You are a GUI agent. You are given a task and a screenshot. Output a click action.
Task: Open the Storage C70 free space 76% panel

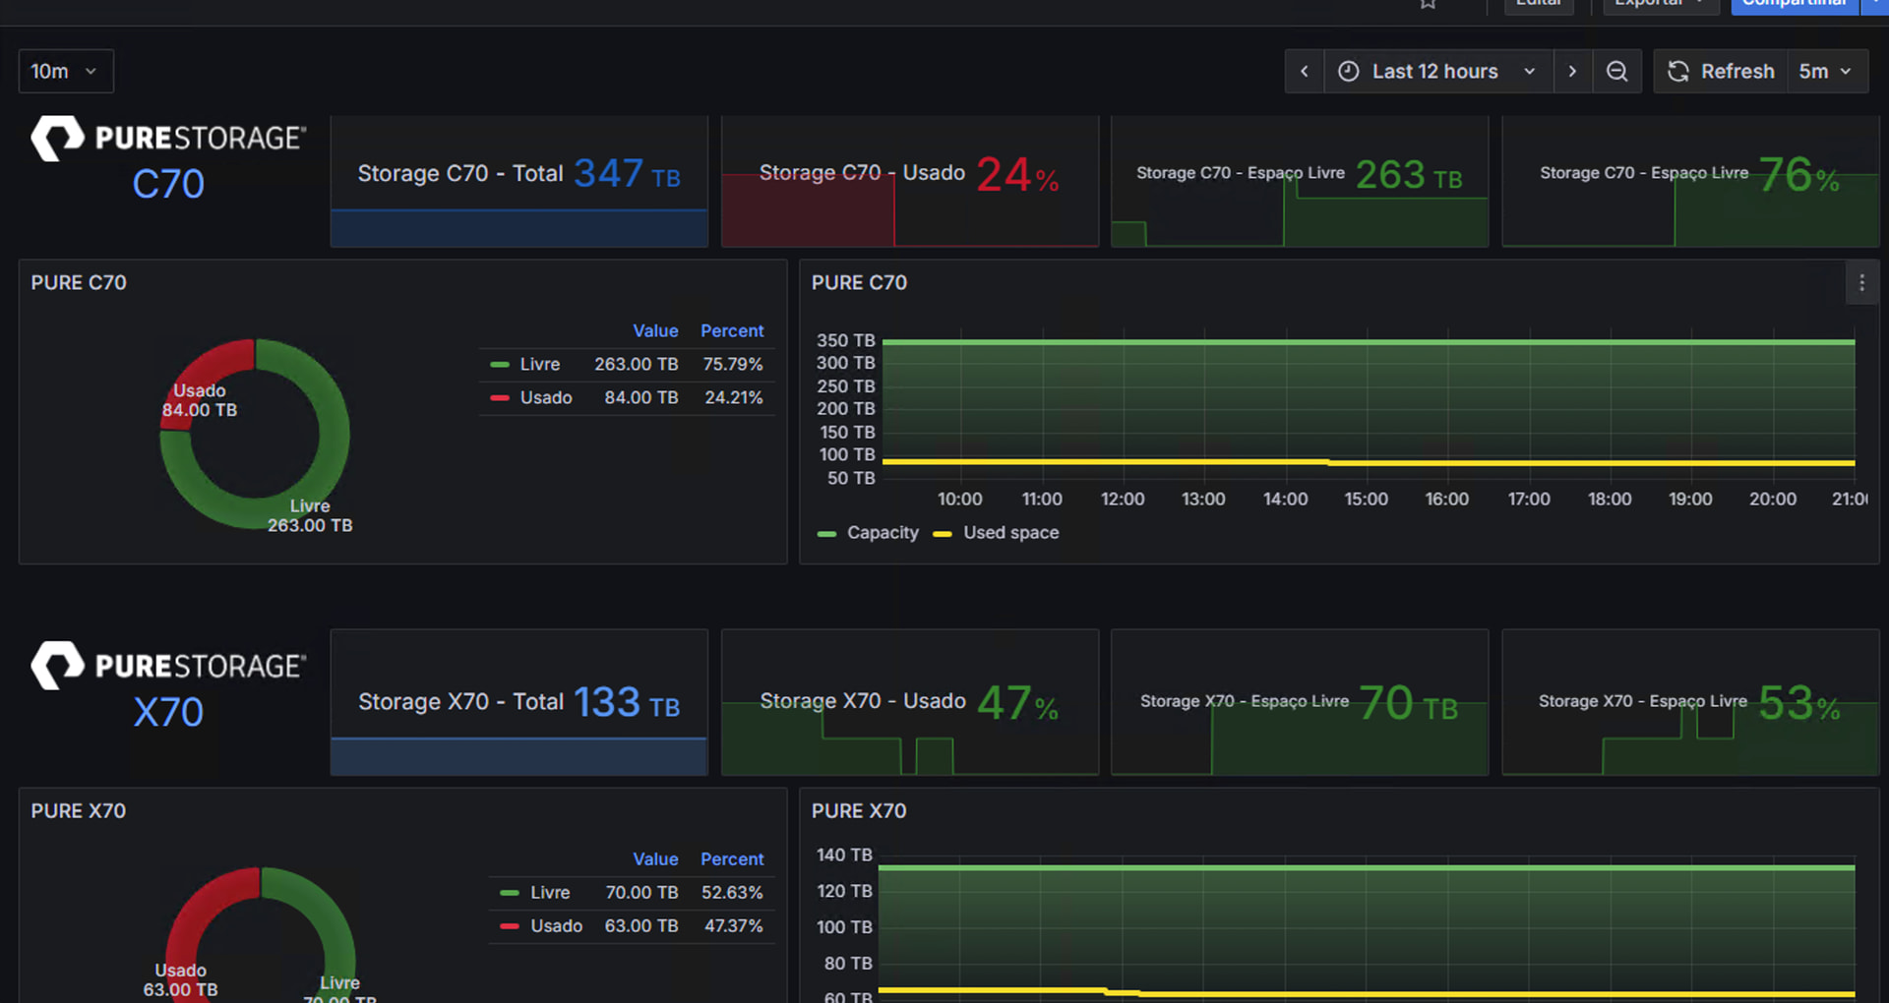tap(1690, 181)
